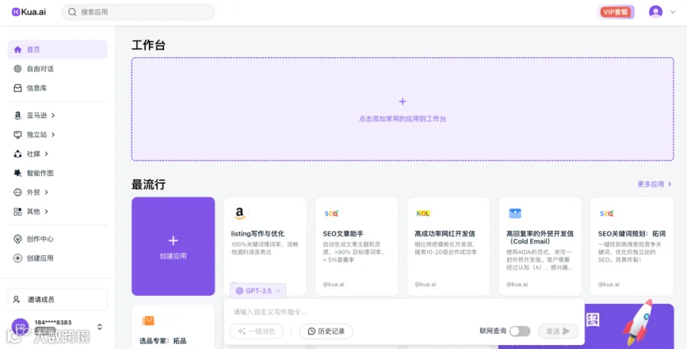Expand the 亚马逊 submenu arrow
This screenshot has width=687, height=349.
53,116
